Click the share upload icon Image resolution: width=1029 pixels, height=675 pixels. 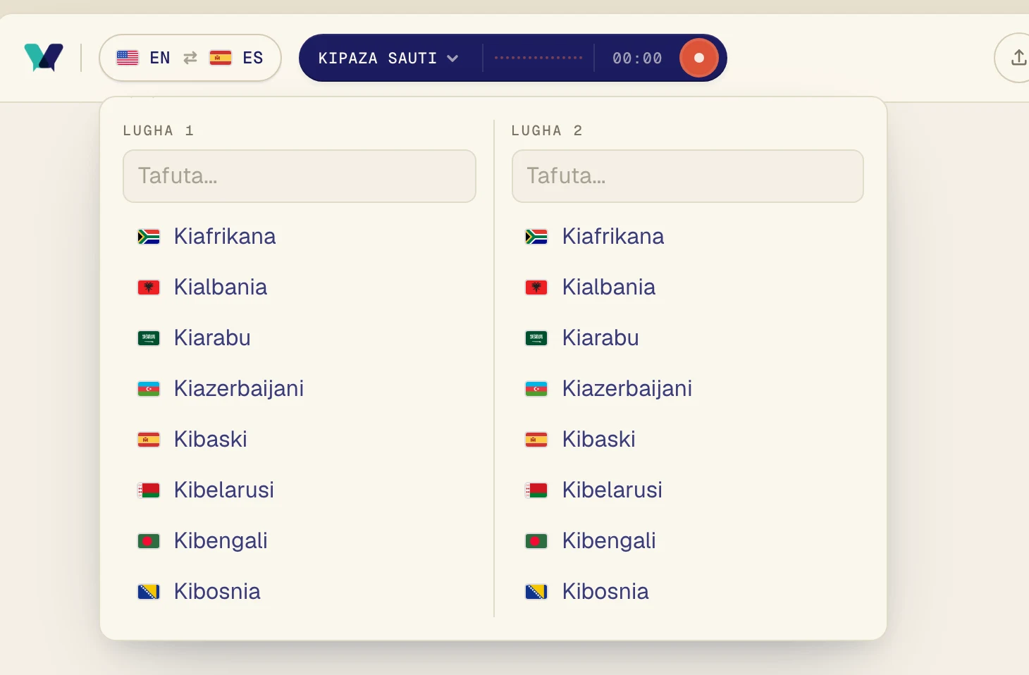1018,58
